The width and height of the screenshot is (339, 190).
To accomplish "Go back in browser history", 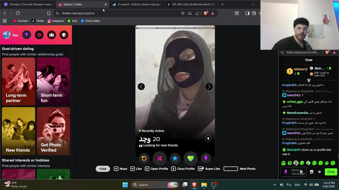I will point(5,13).
